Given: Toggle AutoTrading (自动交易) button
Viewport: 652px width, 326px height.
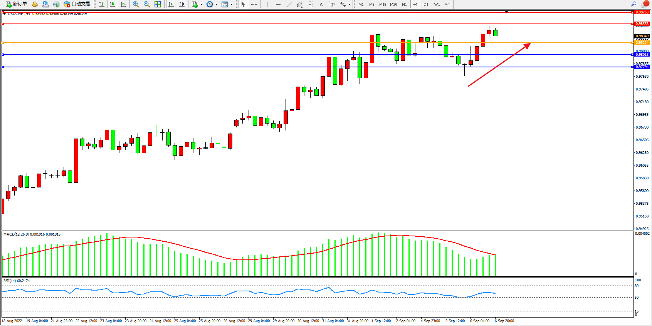Looking at the screenshot, I should (77, 4).
